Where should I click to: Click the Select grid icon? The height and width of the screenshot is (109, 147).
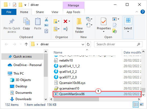(128, 21)
